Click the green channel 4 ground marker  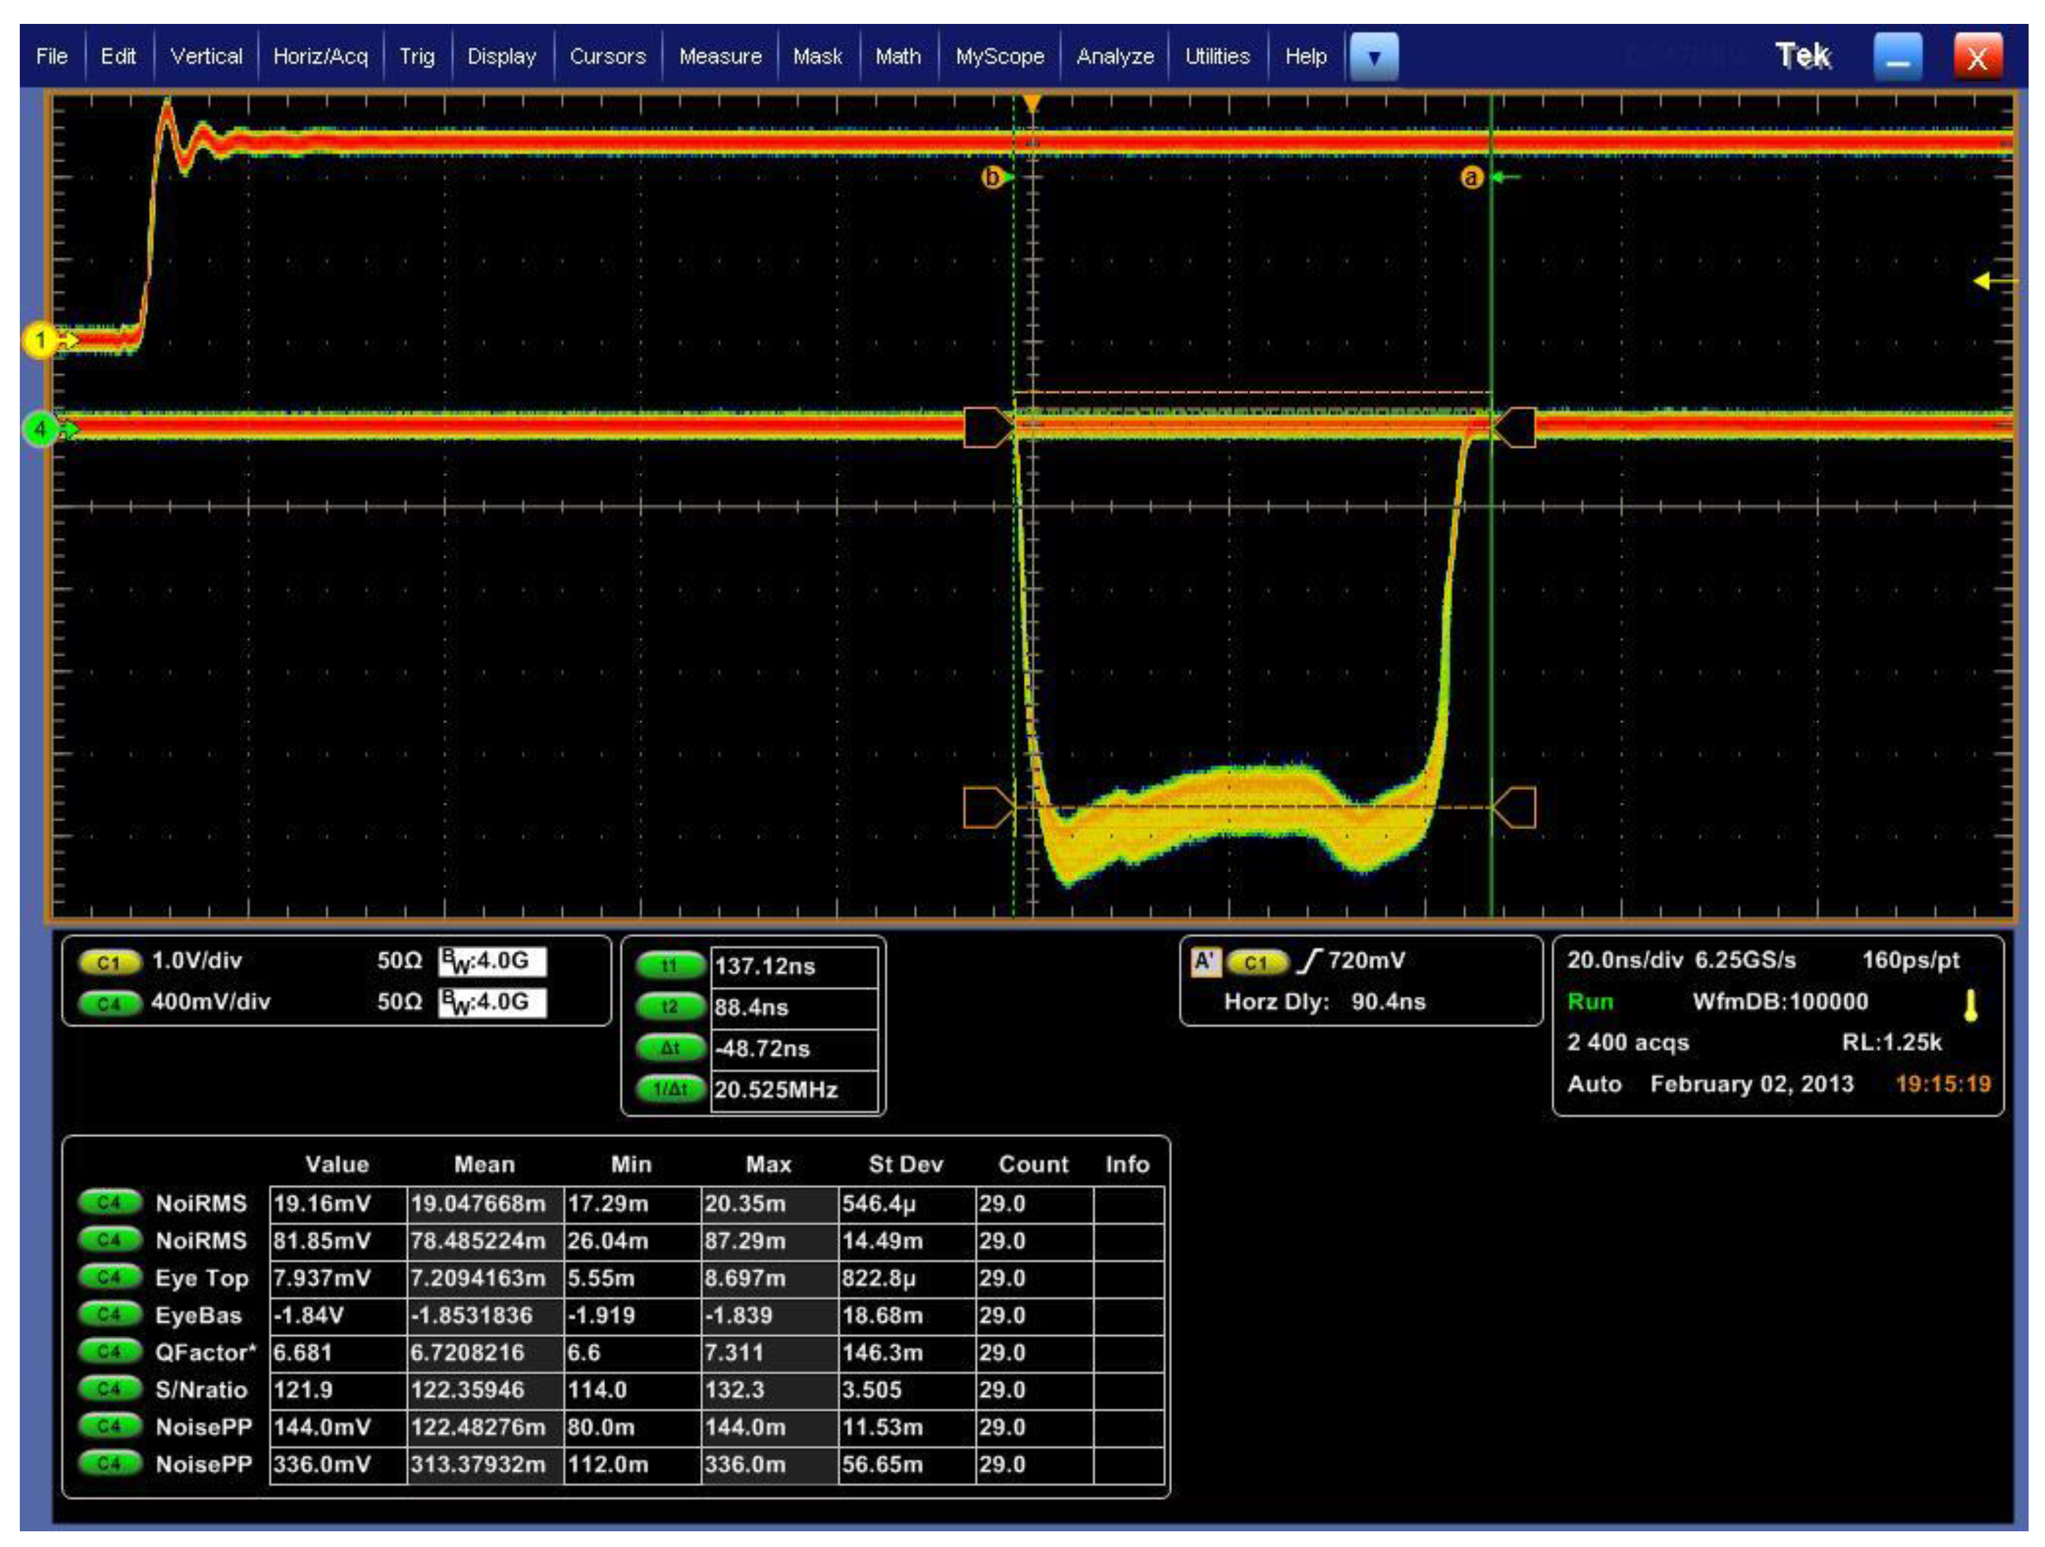point(40,429)
